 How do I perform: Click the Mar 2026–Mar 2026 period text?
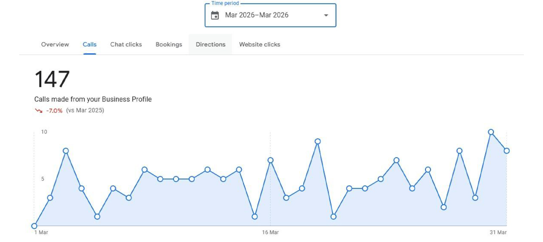(x=257, y=15)
